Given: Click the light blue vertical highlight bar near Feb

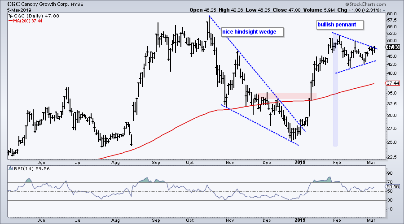Looking at the screenshot, I should pyautogui.click(x=335, y=90).
